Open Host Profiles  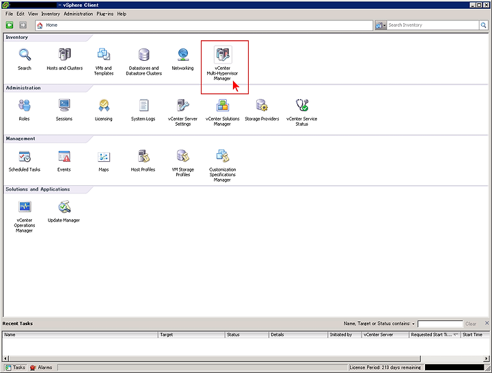point(143,156)
